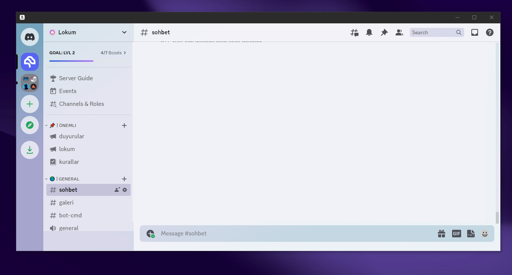This screenshot has height=275, width=512.
Task: Open the sticker picker icon
Action: tap(471, 234)
